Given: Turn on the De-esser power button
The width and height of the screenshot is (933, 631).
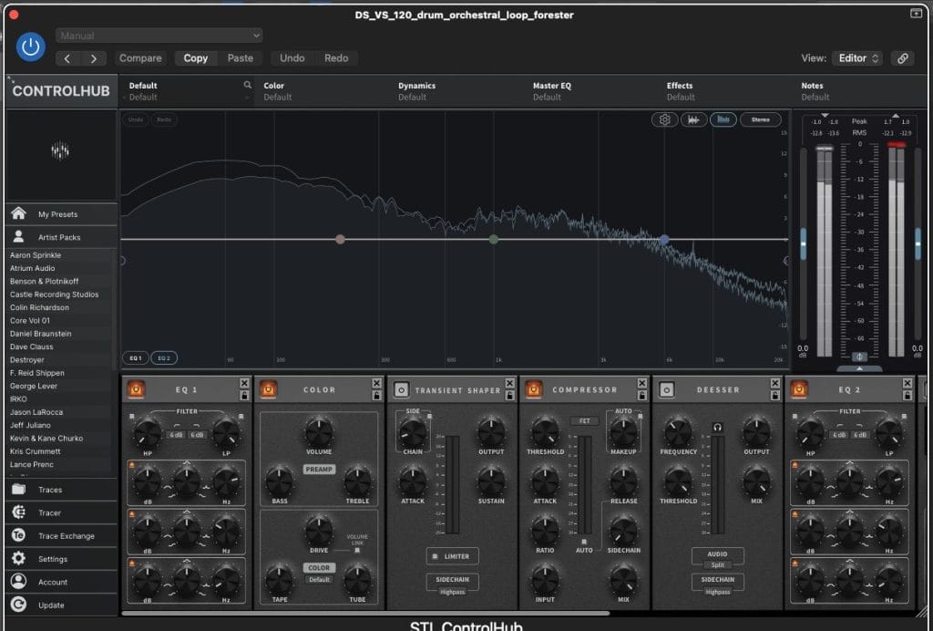Looking at the screenshot, I should point(667,390).
